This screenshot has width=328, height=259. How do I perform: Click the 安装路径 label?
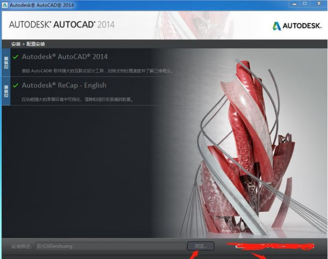[21, 246]
